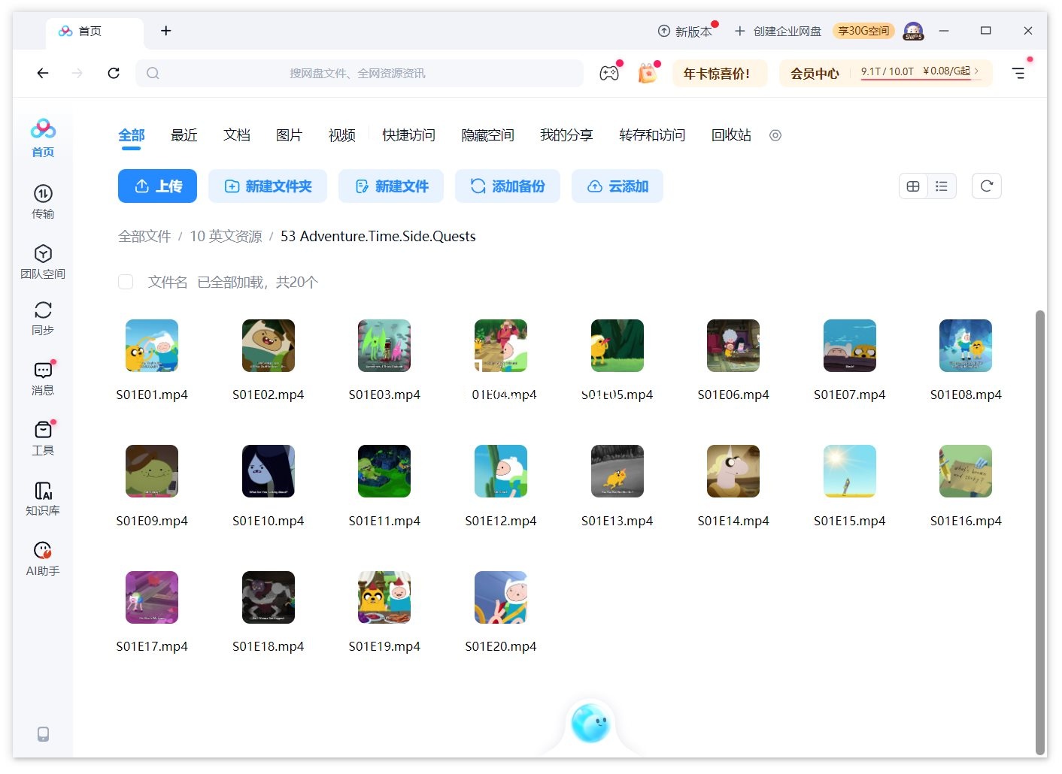Click 新建文件
Viewport: 1062px width, 774px height.
(391, 186)
